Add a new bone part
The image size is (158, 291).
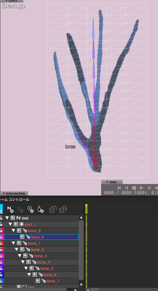[x=41, y=209]
